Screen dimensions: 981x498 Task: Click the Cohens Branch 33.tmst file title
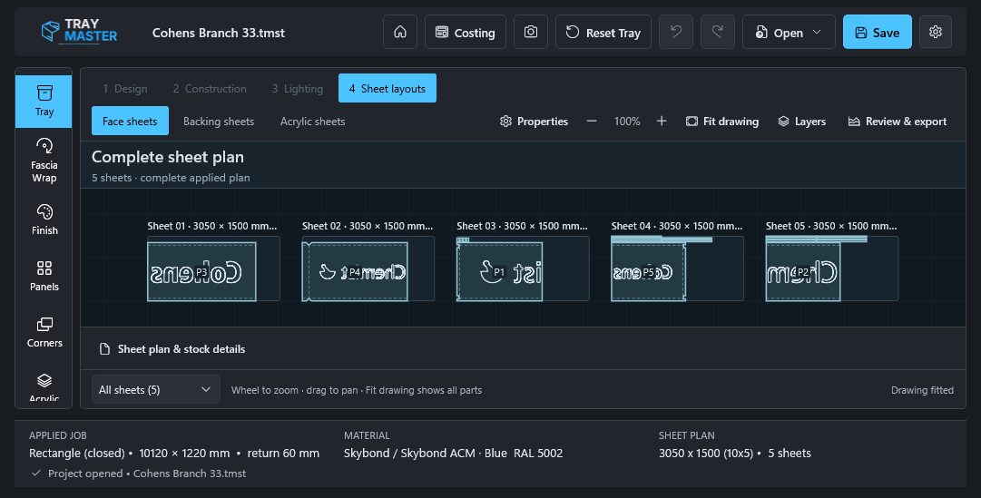[219, 33]
